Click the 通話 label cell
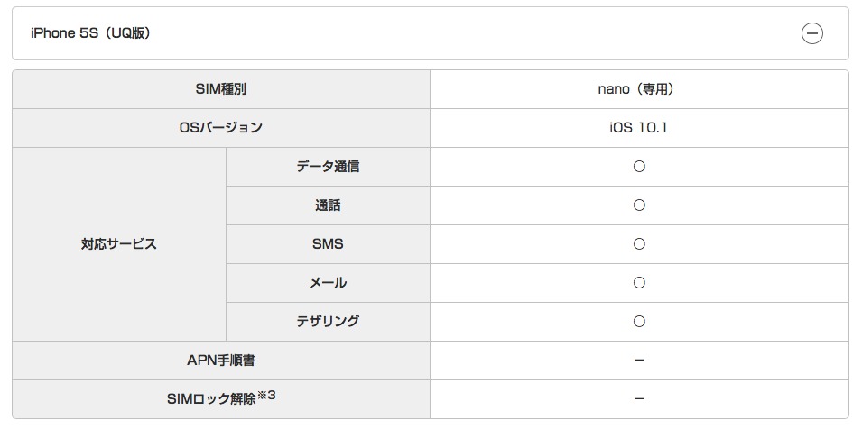Screen dimensions: 853x429 (x=328, y=205)
